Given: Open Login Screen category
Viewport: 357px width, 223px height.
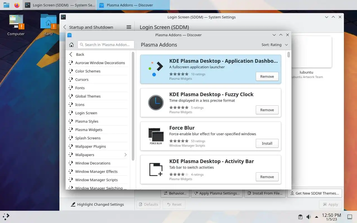Looking at the screenshot, I should point(98,113).
